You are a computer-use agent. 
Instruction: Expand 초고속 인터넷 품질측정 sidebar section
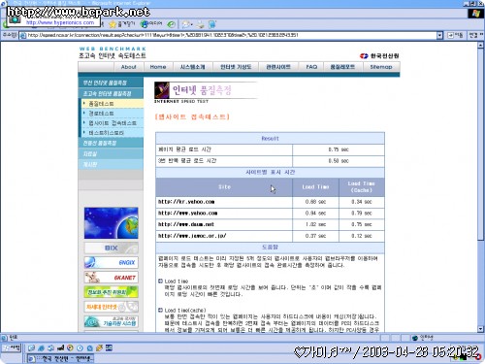(111, 93)
